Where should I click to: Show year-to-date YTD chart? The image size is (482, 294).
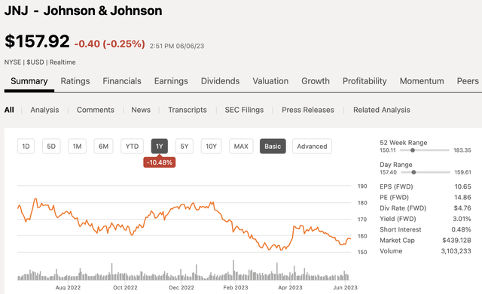(x=133, y=147)
